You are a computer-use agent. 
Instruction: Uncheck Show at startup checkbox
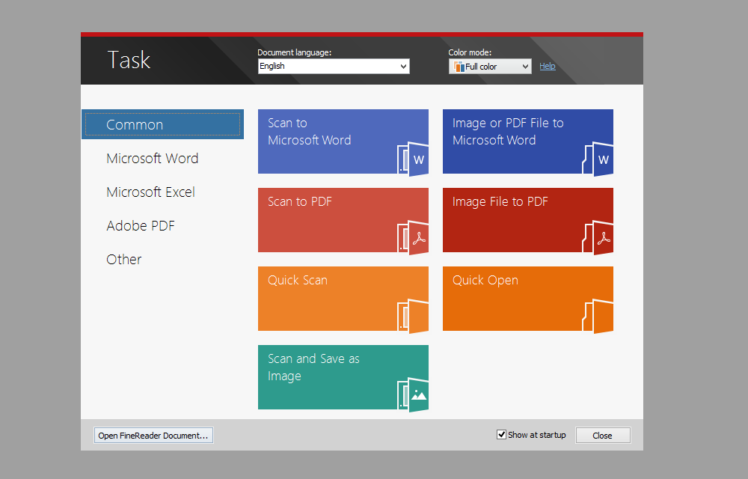pyautogui.click(x=501, y=435)
